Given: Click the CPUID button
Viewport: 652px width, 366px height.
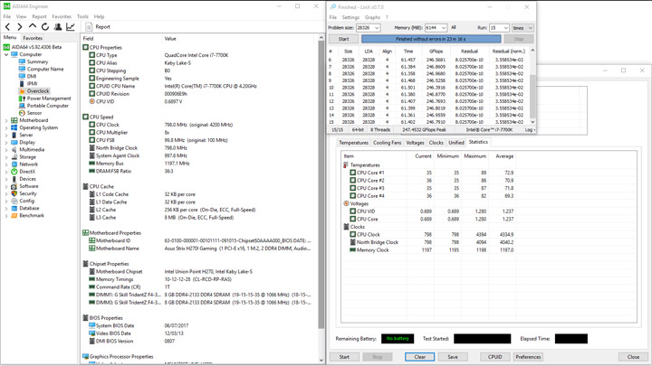Looking at the screenshot, I should click(494, 357).
